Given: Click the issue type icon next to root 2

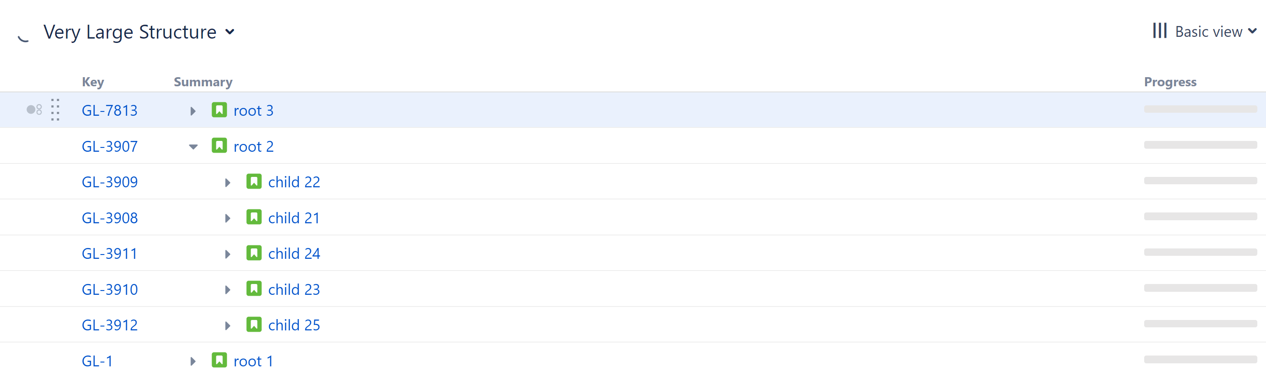Looking at the screenshot, I should coord(220,146).
